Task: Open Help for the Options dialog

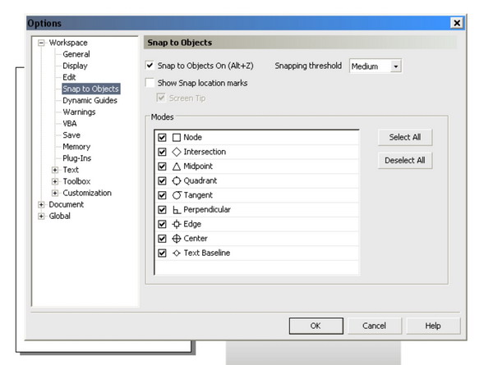Action: tap(433, 326)
